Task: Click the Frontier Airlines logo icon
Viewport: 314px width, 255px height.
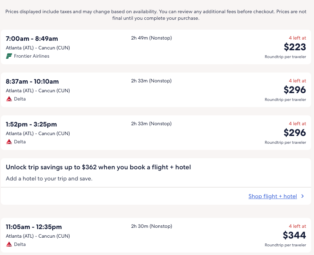Action: point(9,56)
